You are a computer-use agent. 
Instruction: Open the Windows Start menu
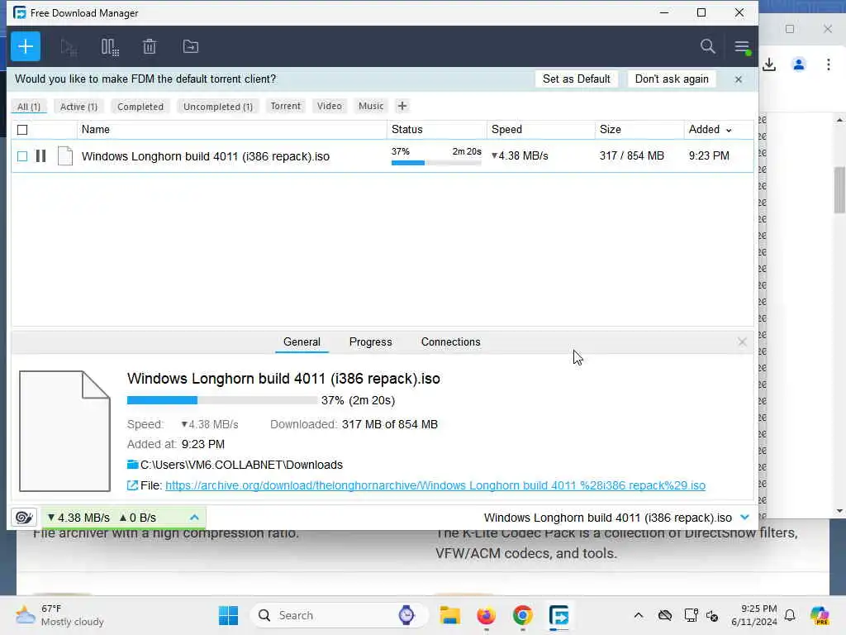point(228,615)
